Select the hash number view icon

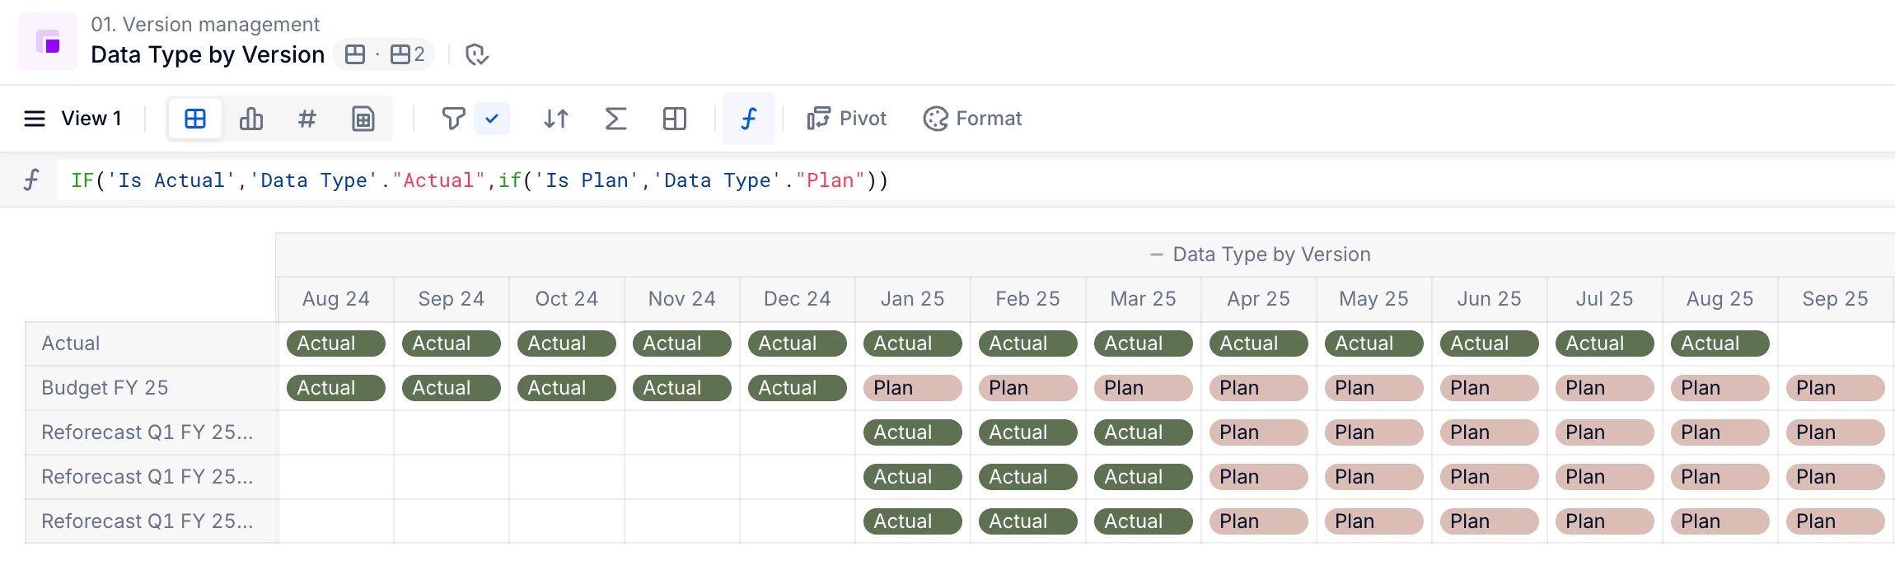pyautogui.click(x=306, y=119)
